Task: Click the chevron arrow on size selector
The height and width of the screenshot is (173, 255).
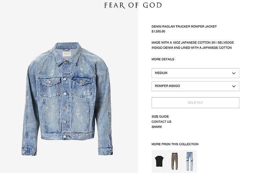Action: (234, 73)
